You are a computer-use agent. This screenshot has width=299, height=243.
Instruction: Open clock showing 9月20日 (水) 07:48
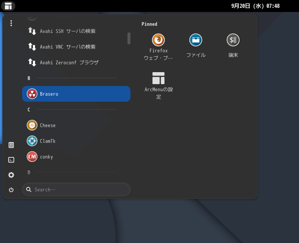pos(255,6)
